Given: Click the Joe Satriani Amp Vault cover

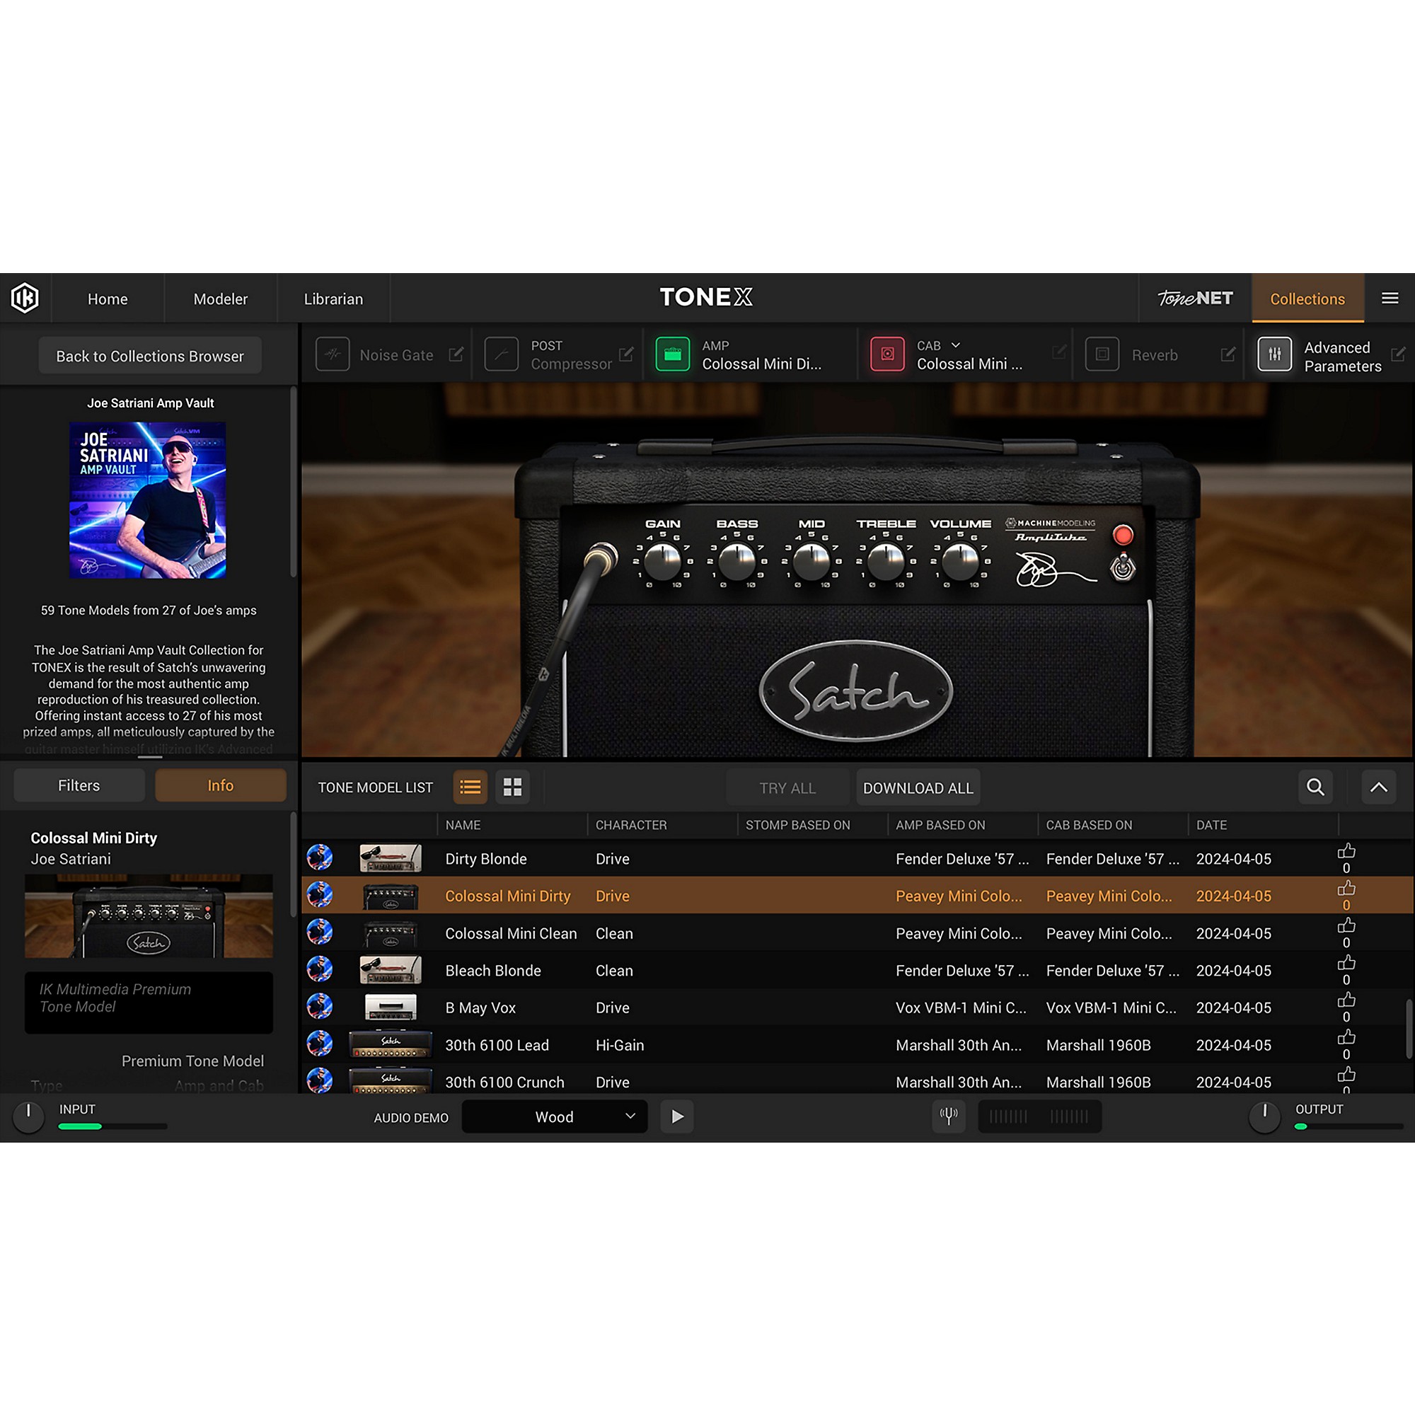Looking at the screenshot, I should click(x=148, y=499).
